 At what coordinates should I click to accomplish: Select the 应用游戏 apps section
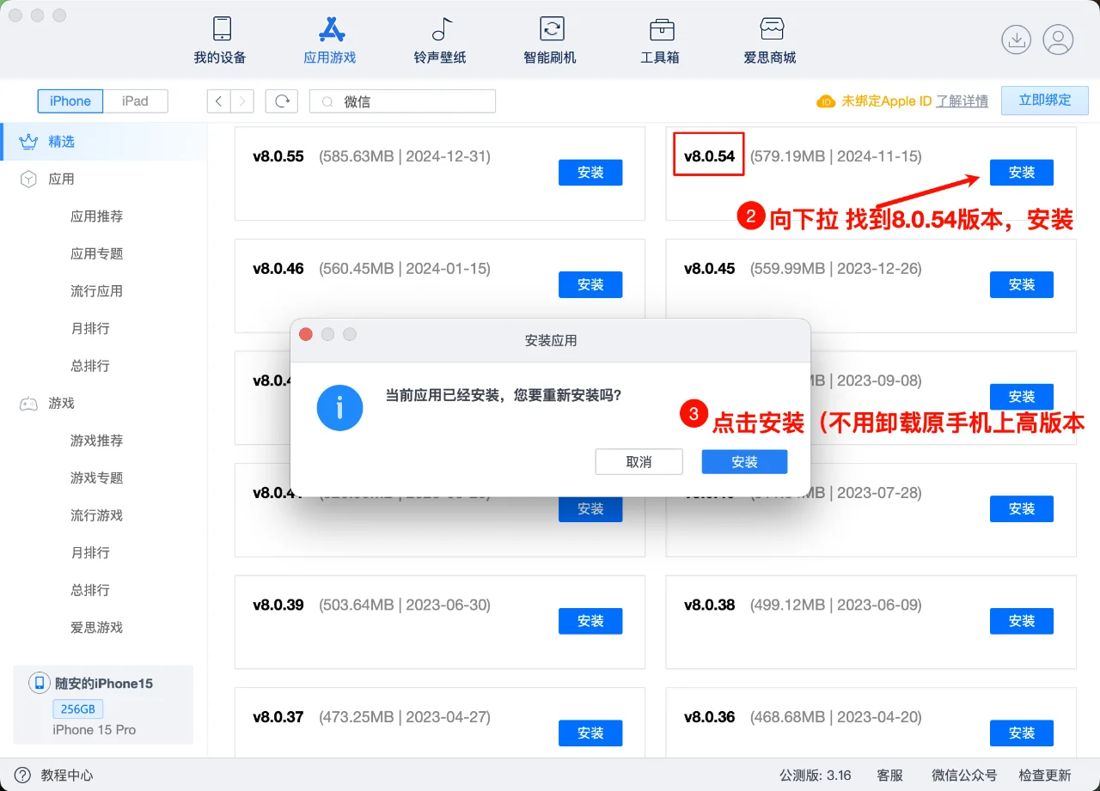point(329,39)
